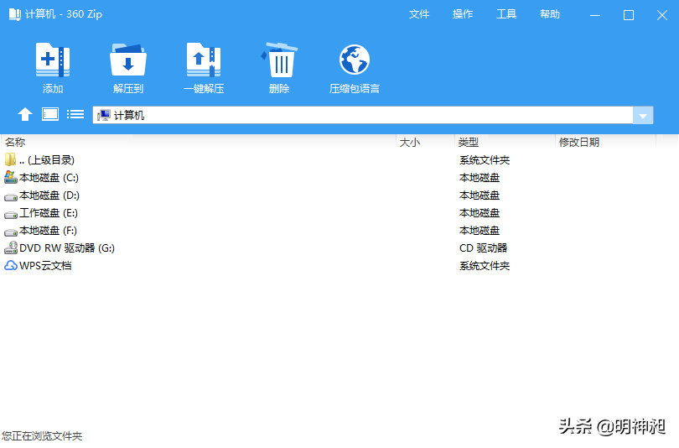The image size is (679, 448).
Task: Click the Add (添加) archive icon
Action: point(53,60)
